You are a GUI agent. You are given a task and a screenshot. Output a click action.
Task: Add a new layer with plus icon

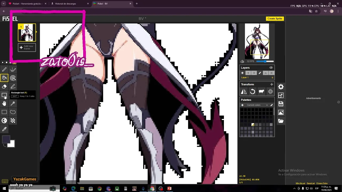[x=243, y=73]
